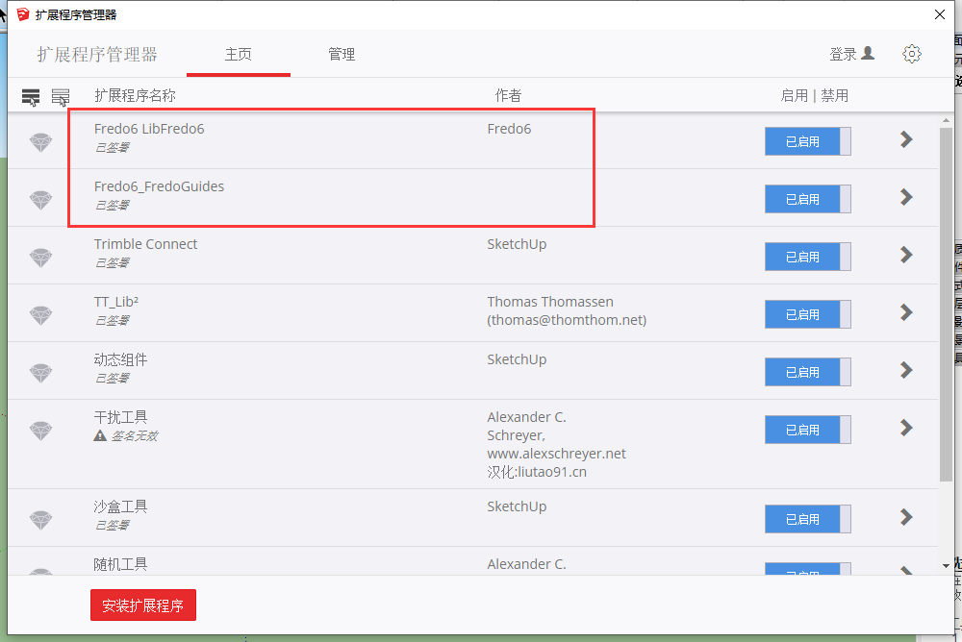The height and width of the screenshot is (642, 962).
Task: Click the 启用 | 禁用 column header
Action: (814, 96)
